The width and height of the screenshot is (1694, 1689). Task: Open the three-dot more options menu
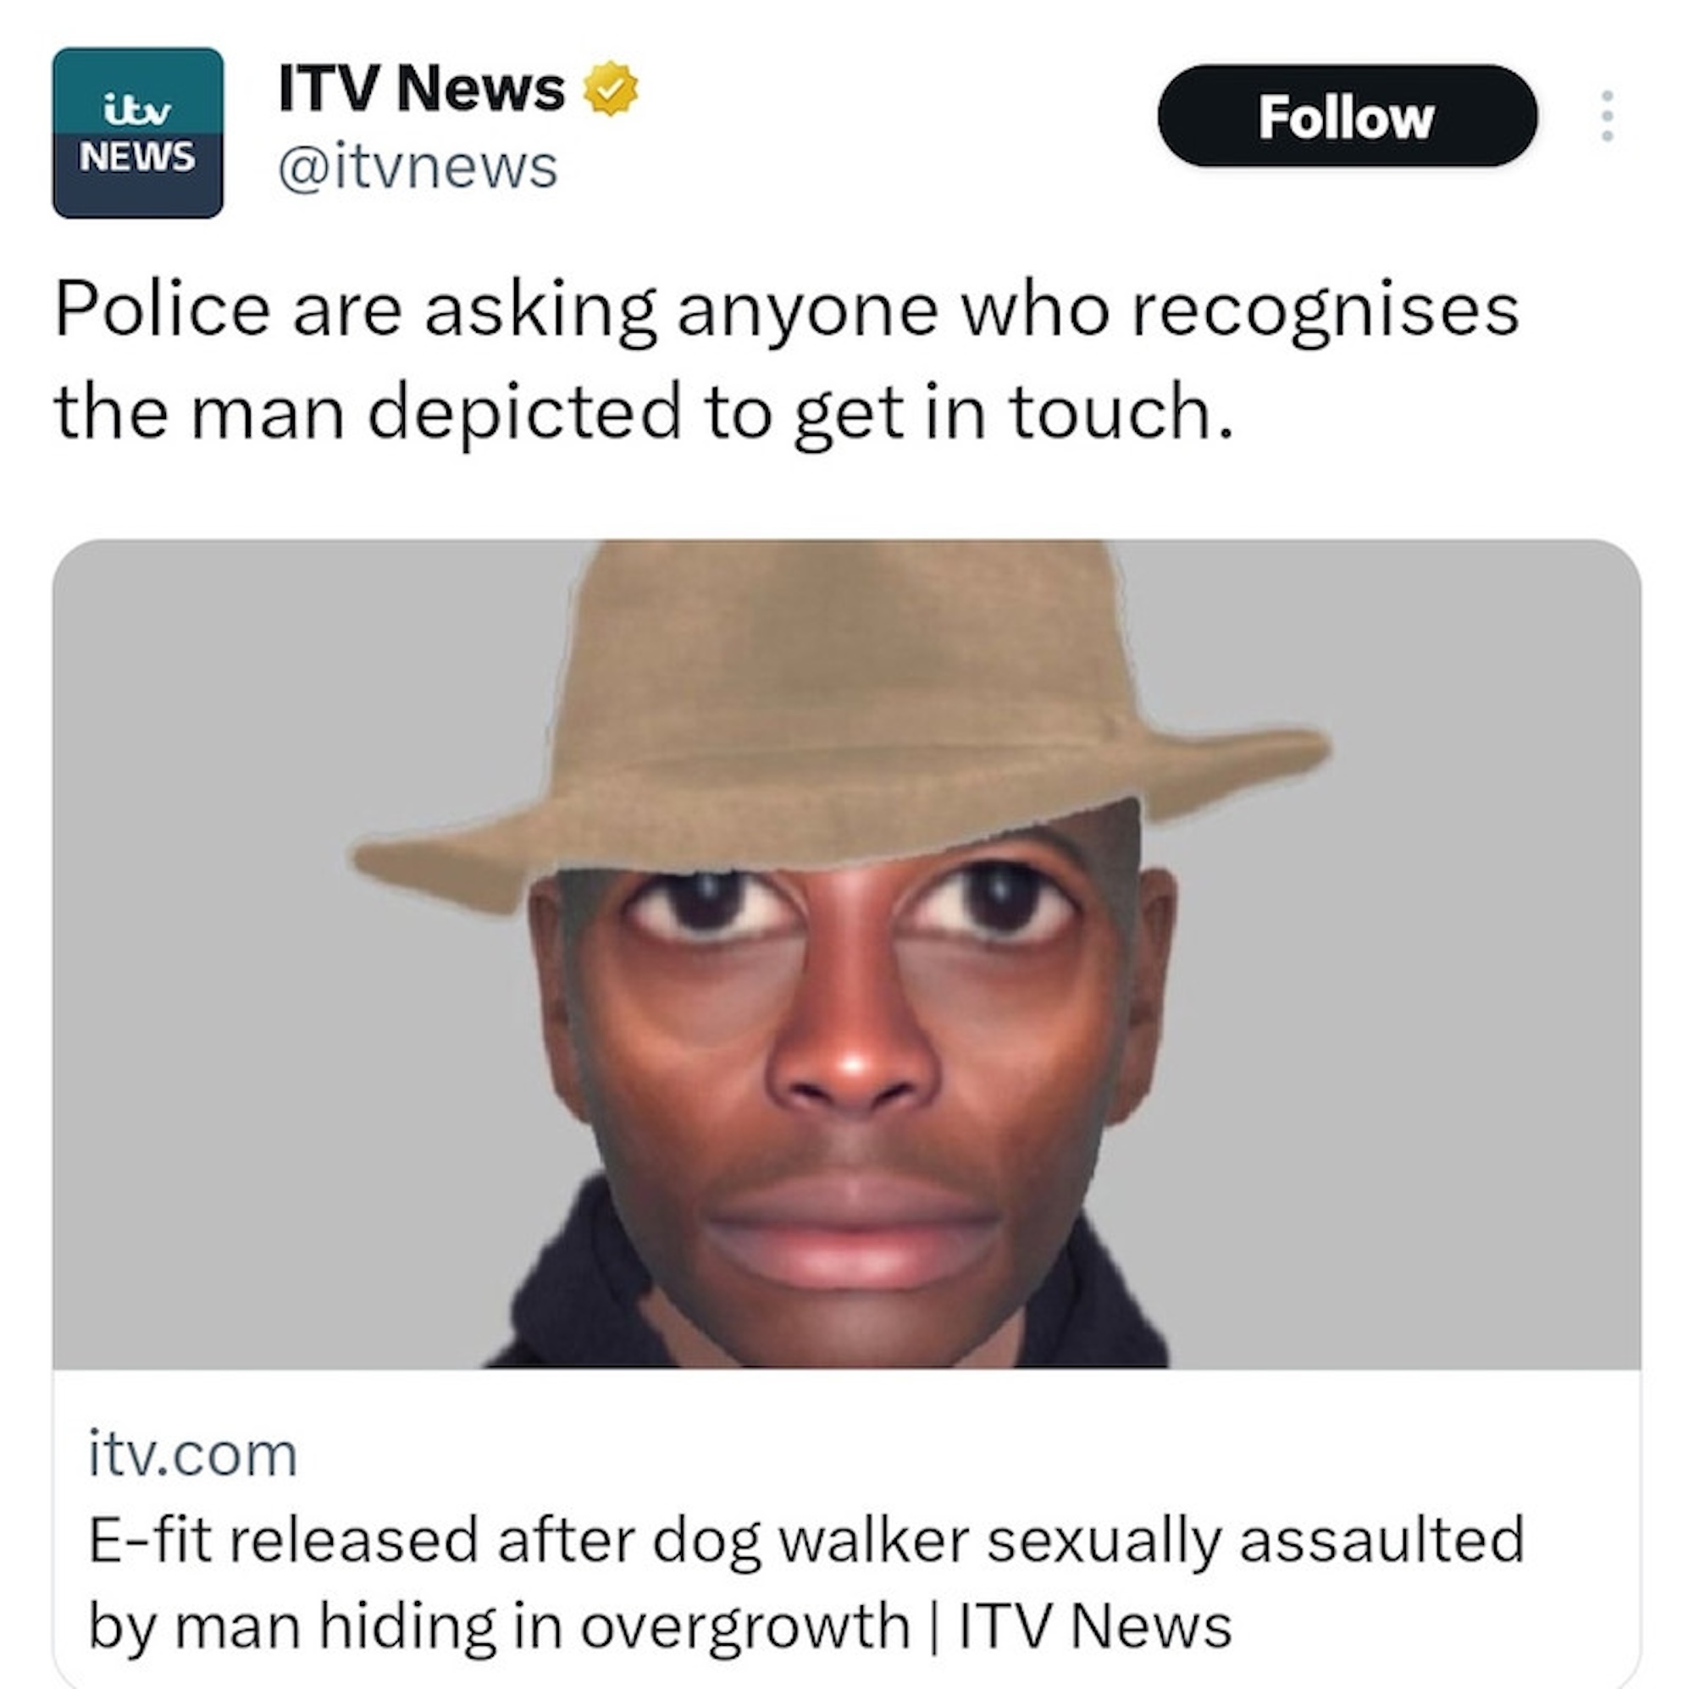[x=1608, y=116]
